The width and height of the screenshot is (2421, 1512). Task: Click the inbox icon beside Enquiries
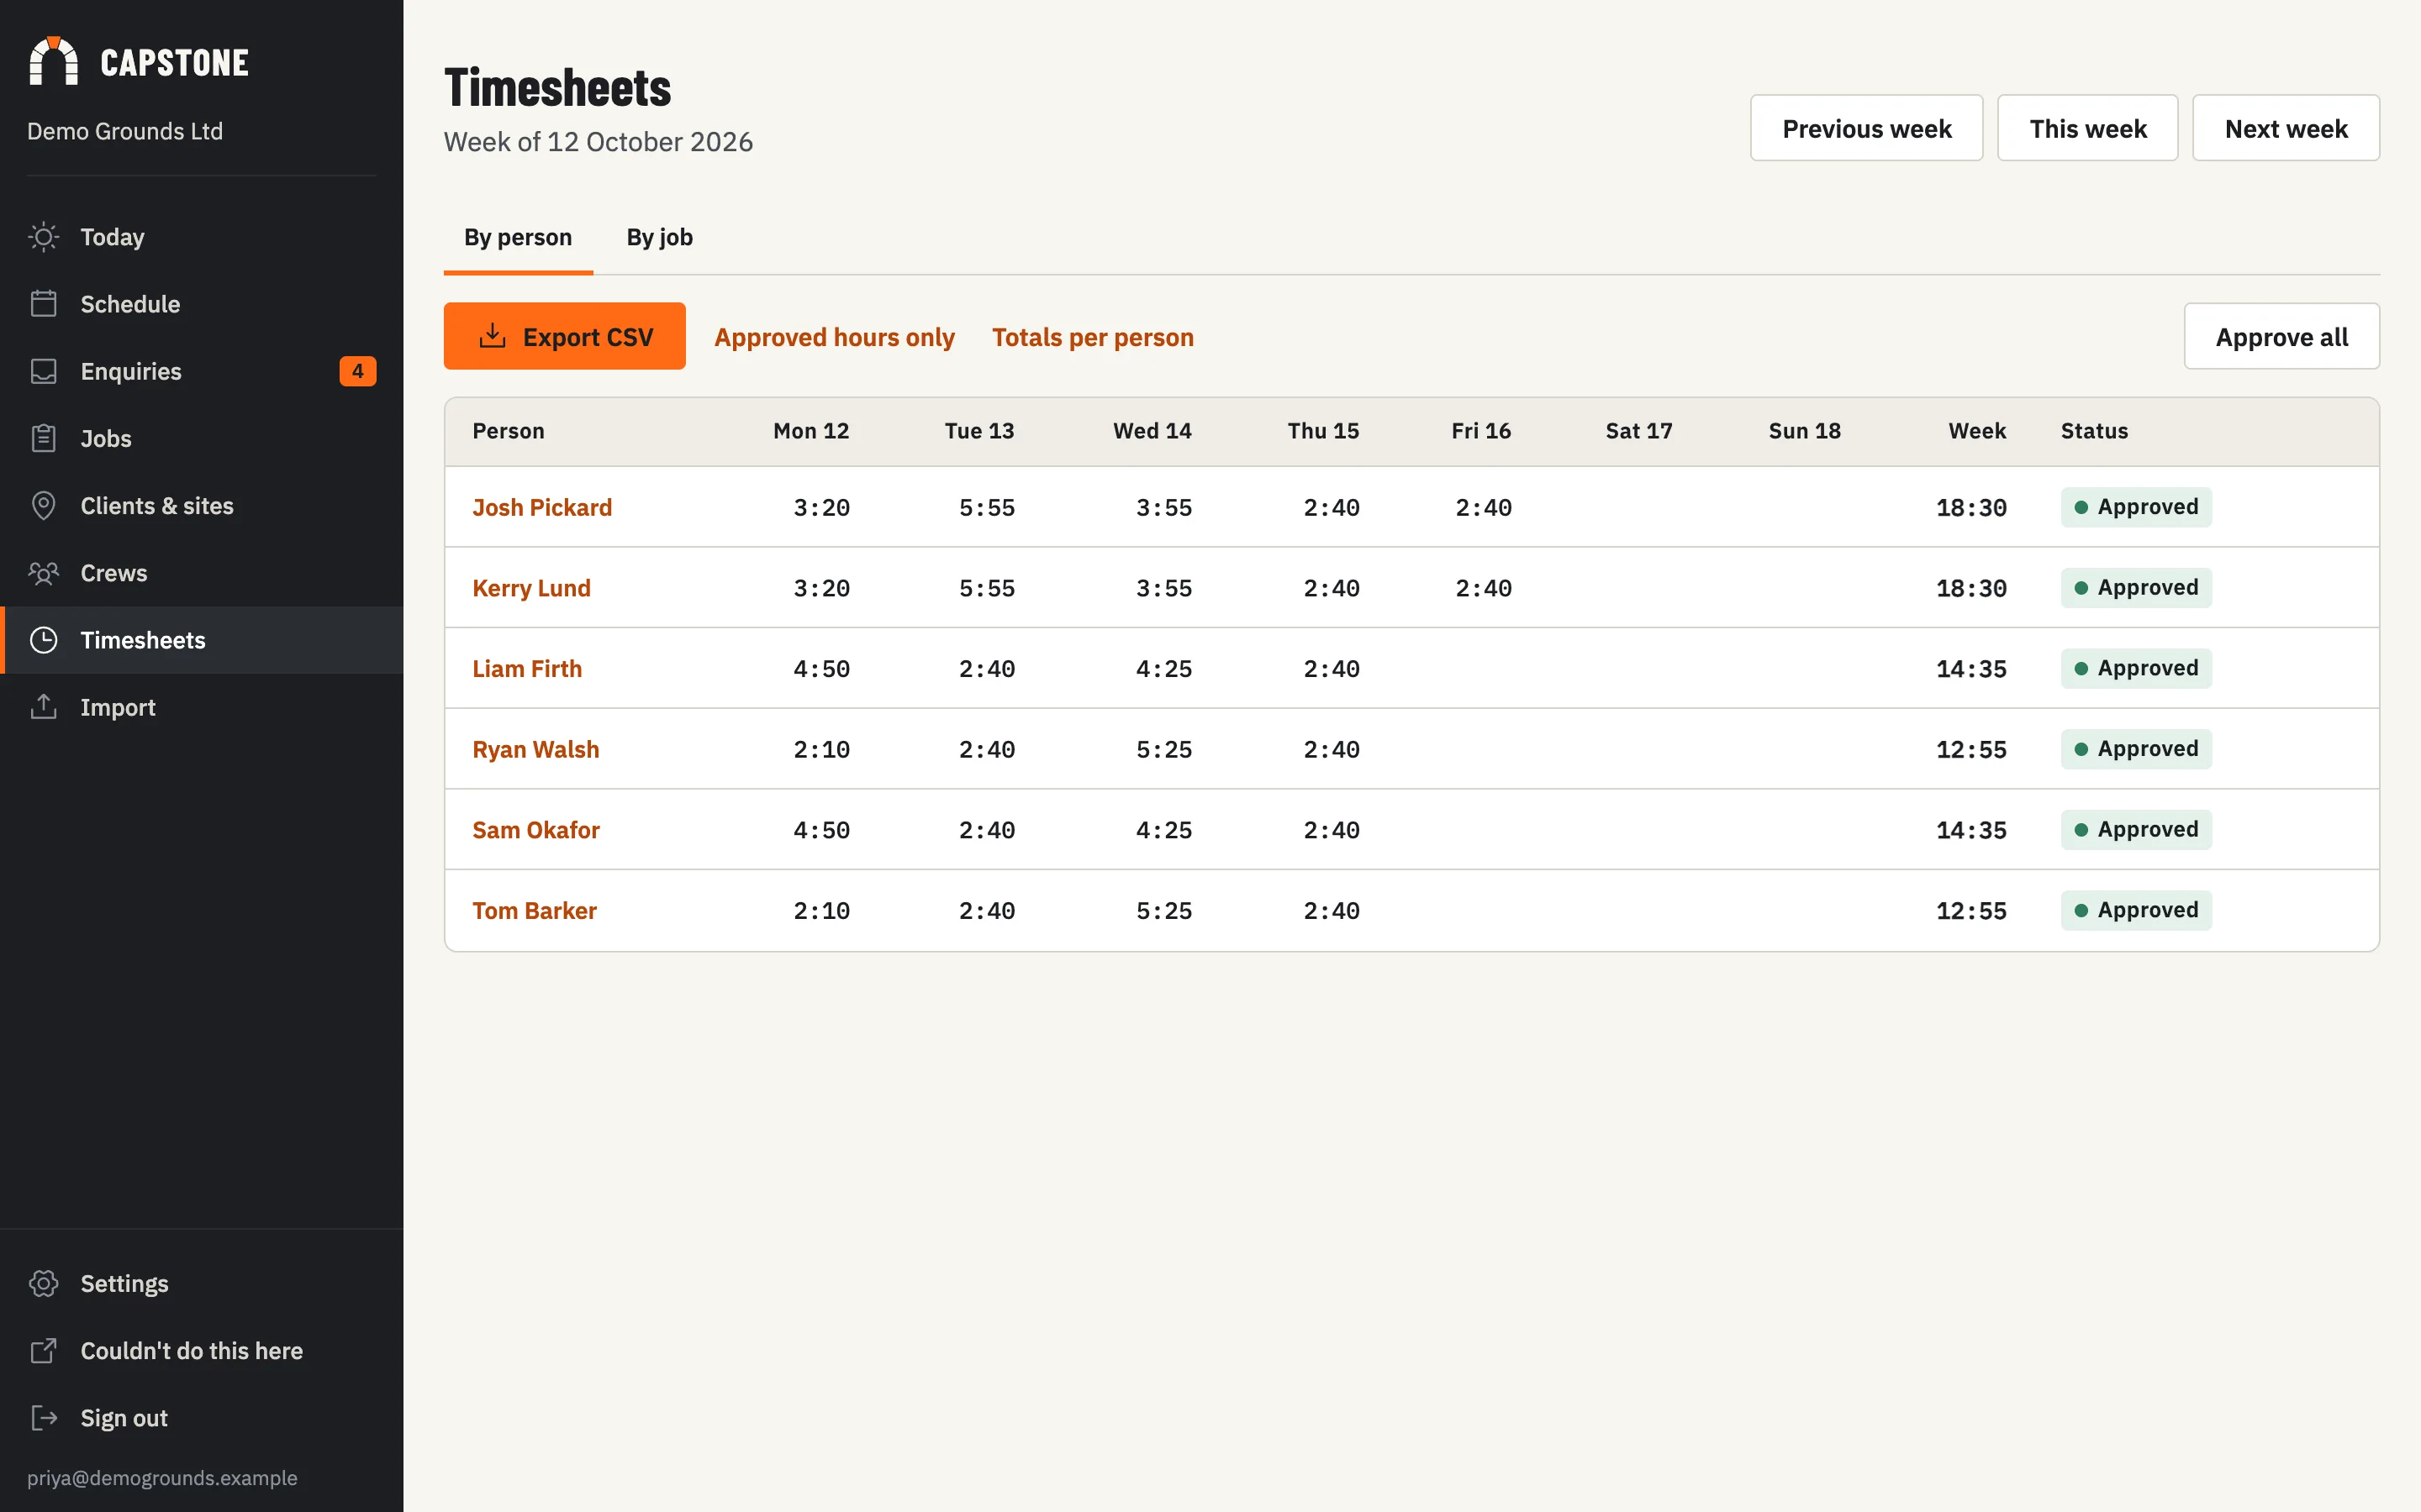pos(43,371)
